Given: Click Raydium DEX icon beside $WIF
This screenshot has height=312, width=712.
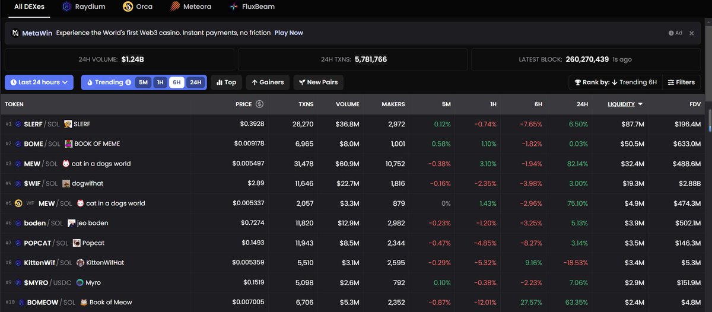Looking at the screenshot, I should point(18,183).
